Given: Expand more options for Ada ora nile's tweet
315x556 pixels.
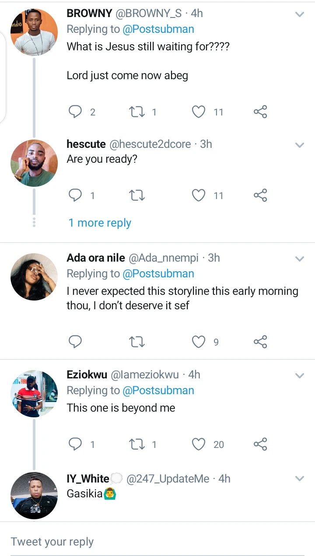Looking at the screenshot, I should [300, 259].
